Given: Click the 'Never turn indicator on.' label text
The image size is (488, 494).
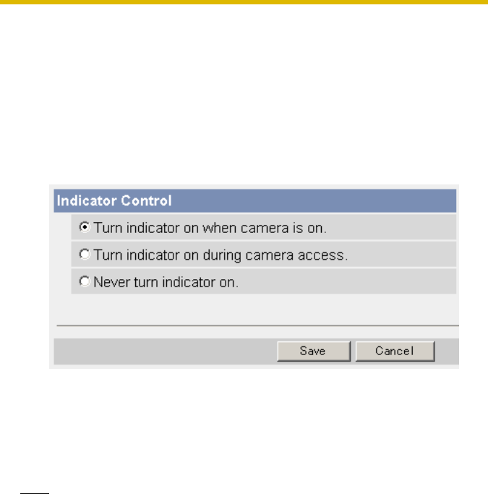Looking at the screenshot, I should click(x=166, y=282).
